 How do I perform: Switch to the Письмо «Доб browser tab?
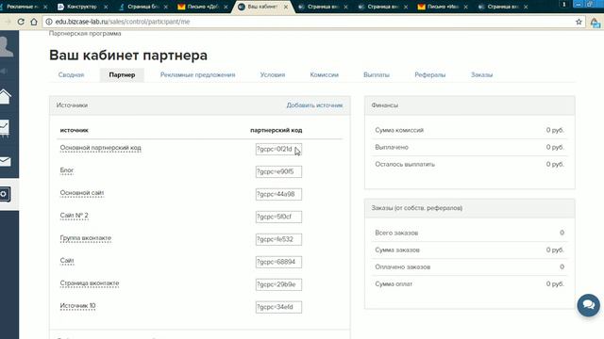(202, 7)
